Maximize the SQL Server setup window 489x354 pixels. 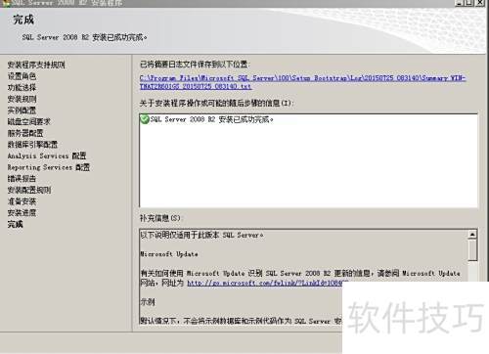469,3
